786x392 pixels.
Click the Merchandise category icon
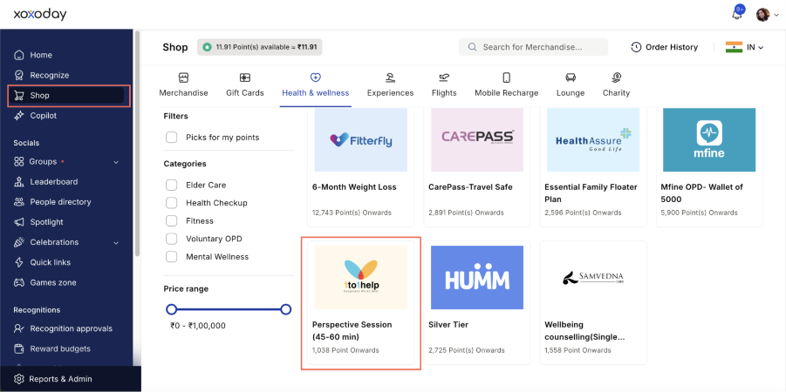coord(183,78)
